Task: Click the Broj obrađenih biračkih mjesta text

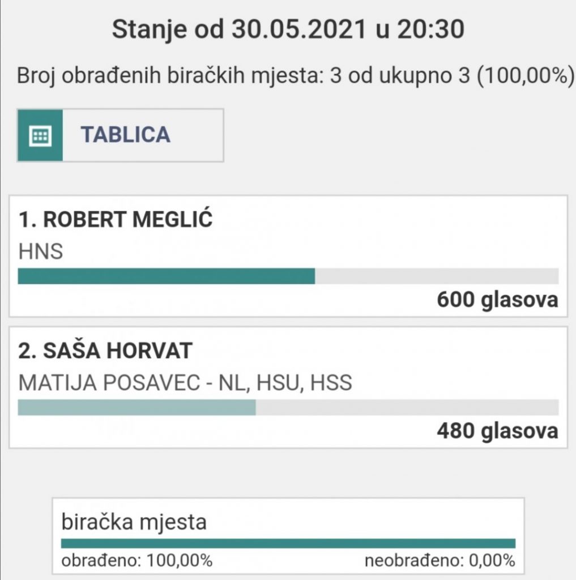Action: tap(292, 75)
